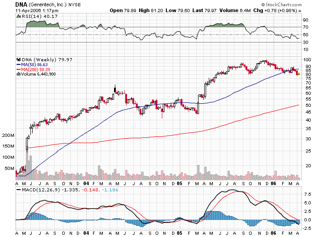
Task: Open the StockCharts.com watermark link
Action: pyautogui.click(x=283, y=4)
